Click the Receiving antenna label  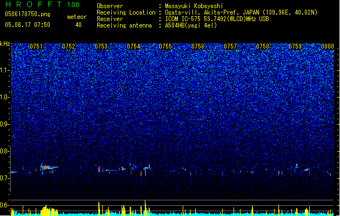(x=124, y=25)
